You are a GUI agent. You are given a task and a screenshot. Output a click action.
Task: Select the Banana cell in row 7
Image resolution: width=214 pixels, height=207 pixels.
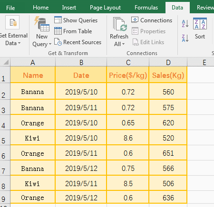point(33,168)
